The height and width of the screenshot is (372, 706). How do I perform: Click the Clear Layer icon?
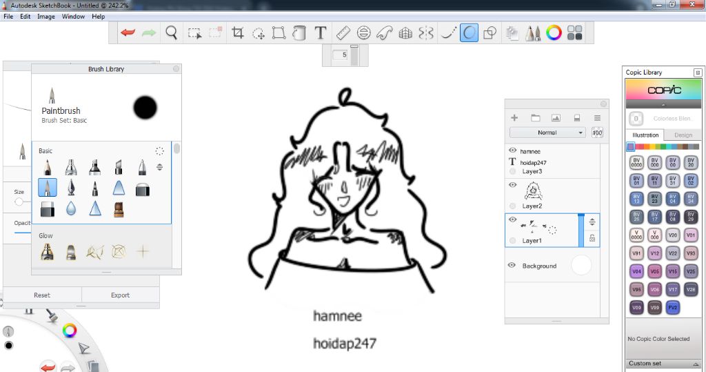577,118
